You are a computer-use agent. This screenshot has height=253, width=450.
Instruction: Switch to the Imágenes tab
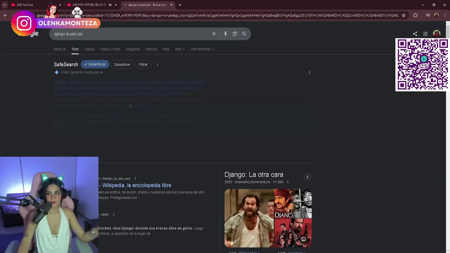[133, 49]
